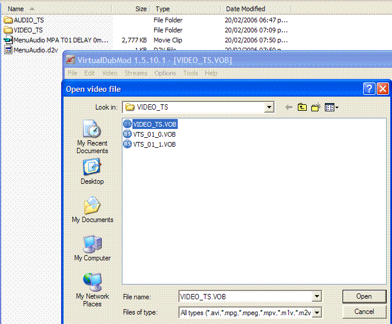Click the Movie Clip type cell
This screenshot has height=324, width=392.
tap(168, 40)
